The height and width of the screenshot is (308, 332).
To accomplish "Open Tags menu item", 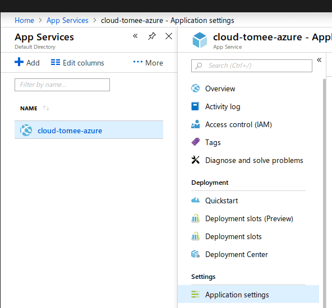I will pyautogui.click(x=213, y=143).
